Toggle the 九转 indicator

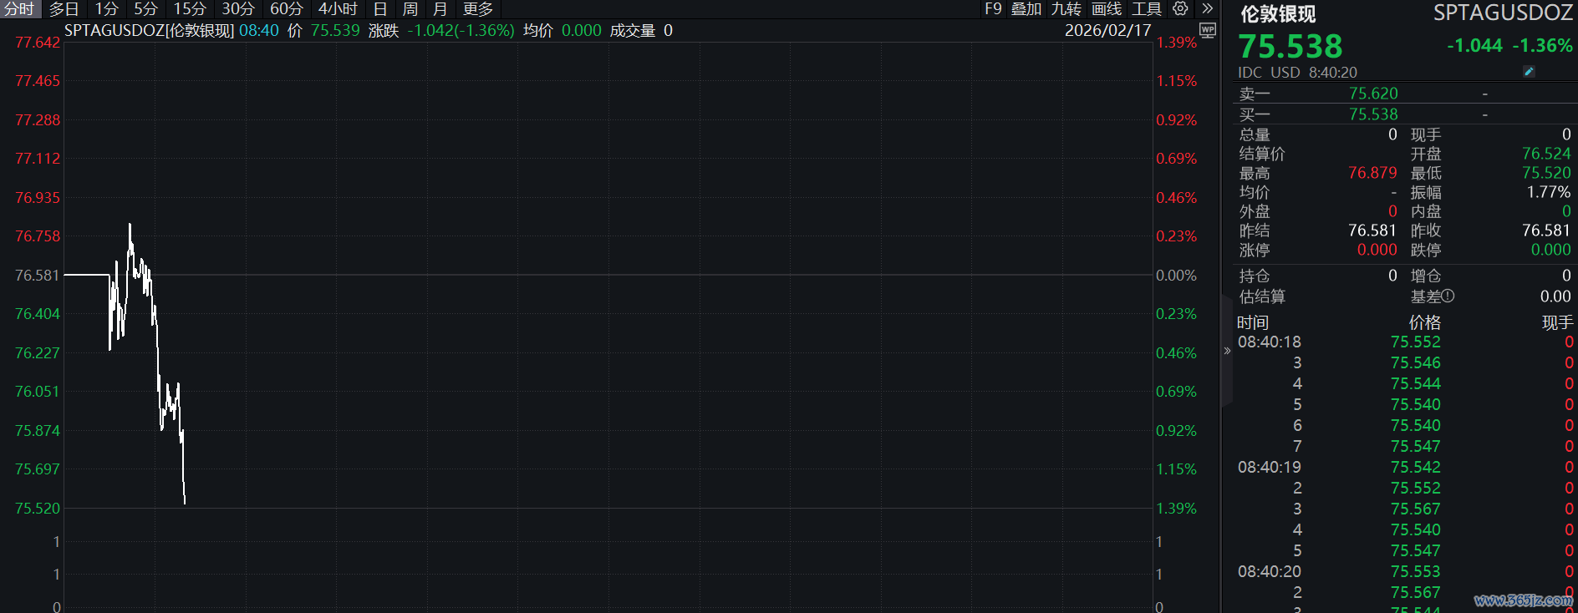1066,9
